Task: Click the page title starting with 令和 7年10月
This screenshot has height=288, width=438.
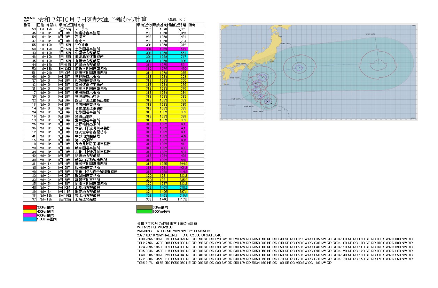Action: point(93,18)
